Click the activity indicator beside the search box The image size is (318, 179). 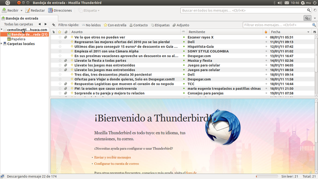pyautogui.click(x=315, y=10)
